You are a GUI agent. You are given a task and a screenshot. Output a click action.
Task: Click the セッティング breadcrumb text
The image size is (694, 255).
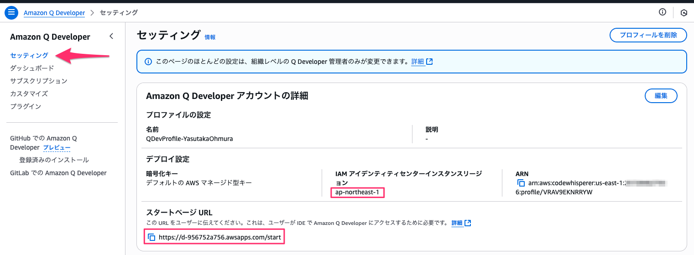[119, 13]
